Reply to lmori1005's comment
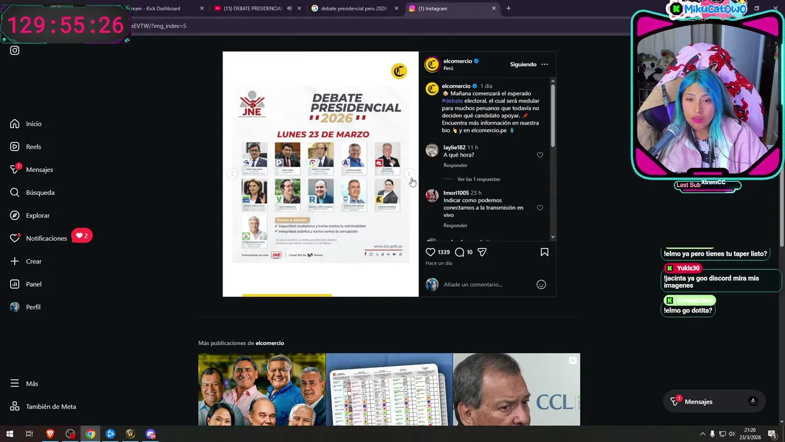 pos(455,225)
